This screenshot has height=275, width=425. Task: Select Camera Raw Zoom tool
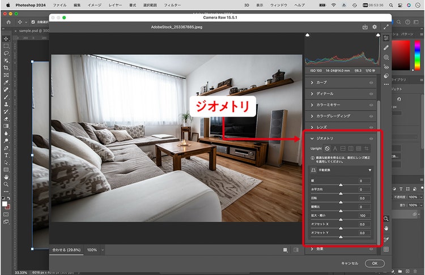click(386, 219)
